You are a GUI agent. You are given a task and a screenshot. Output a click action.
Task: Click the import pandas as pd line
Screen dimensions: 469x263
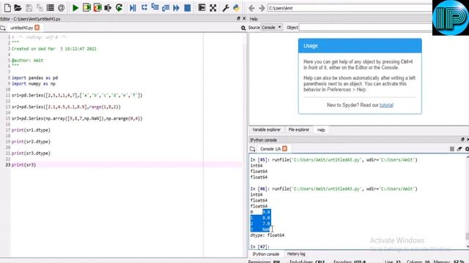[34, 78]
